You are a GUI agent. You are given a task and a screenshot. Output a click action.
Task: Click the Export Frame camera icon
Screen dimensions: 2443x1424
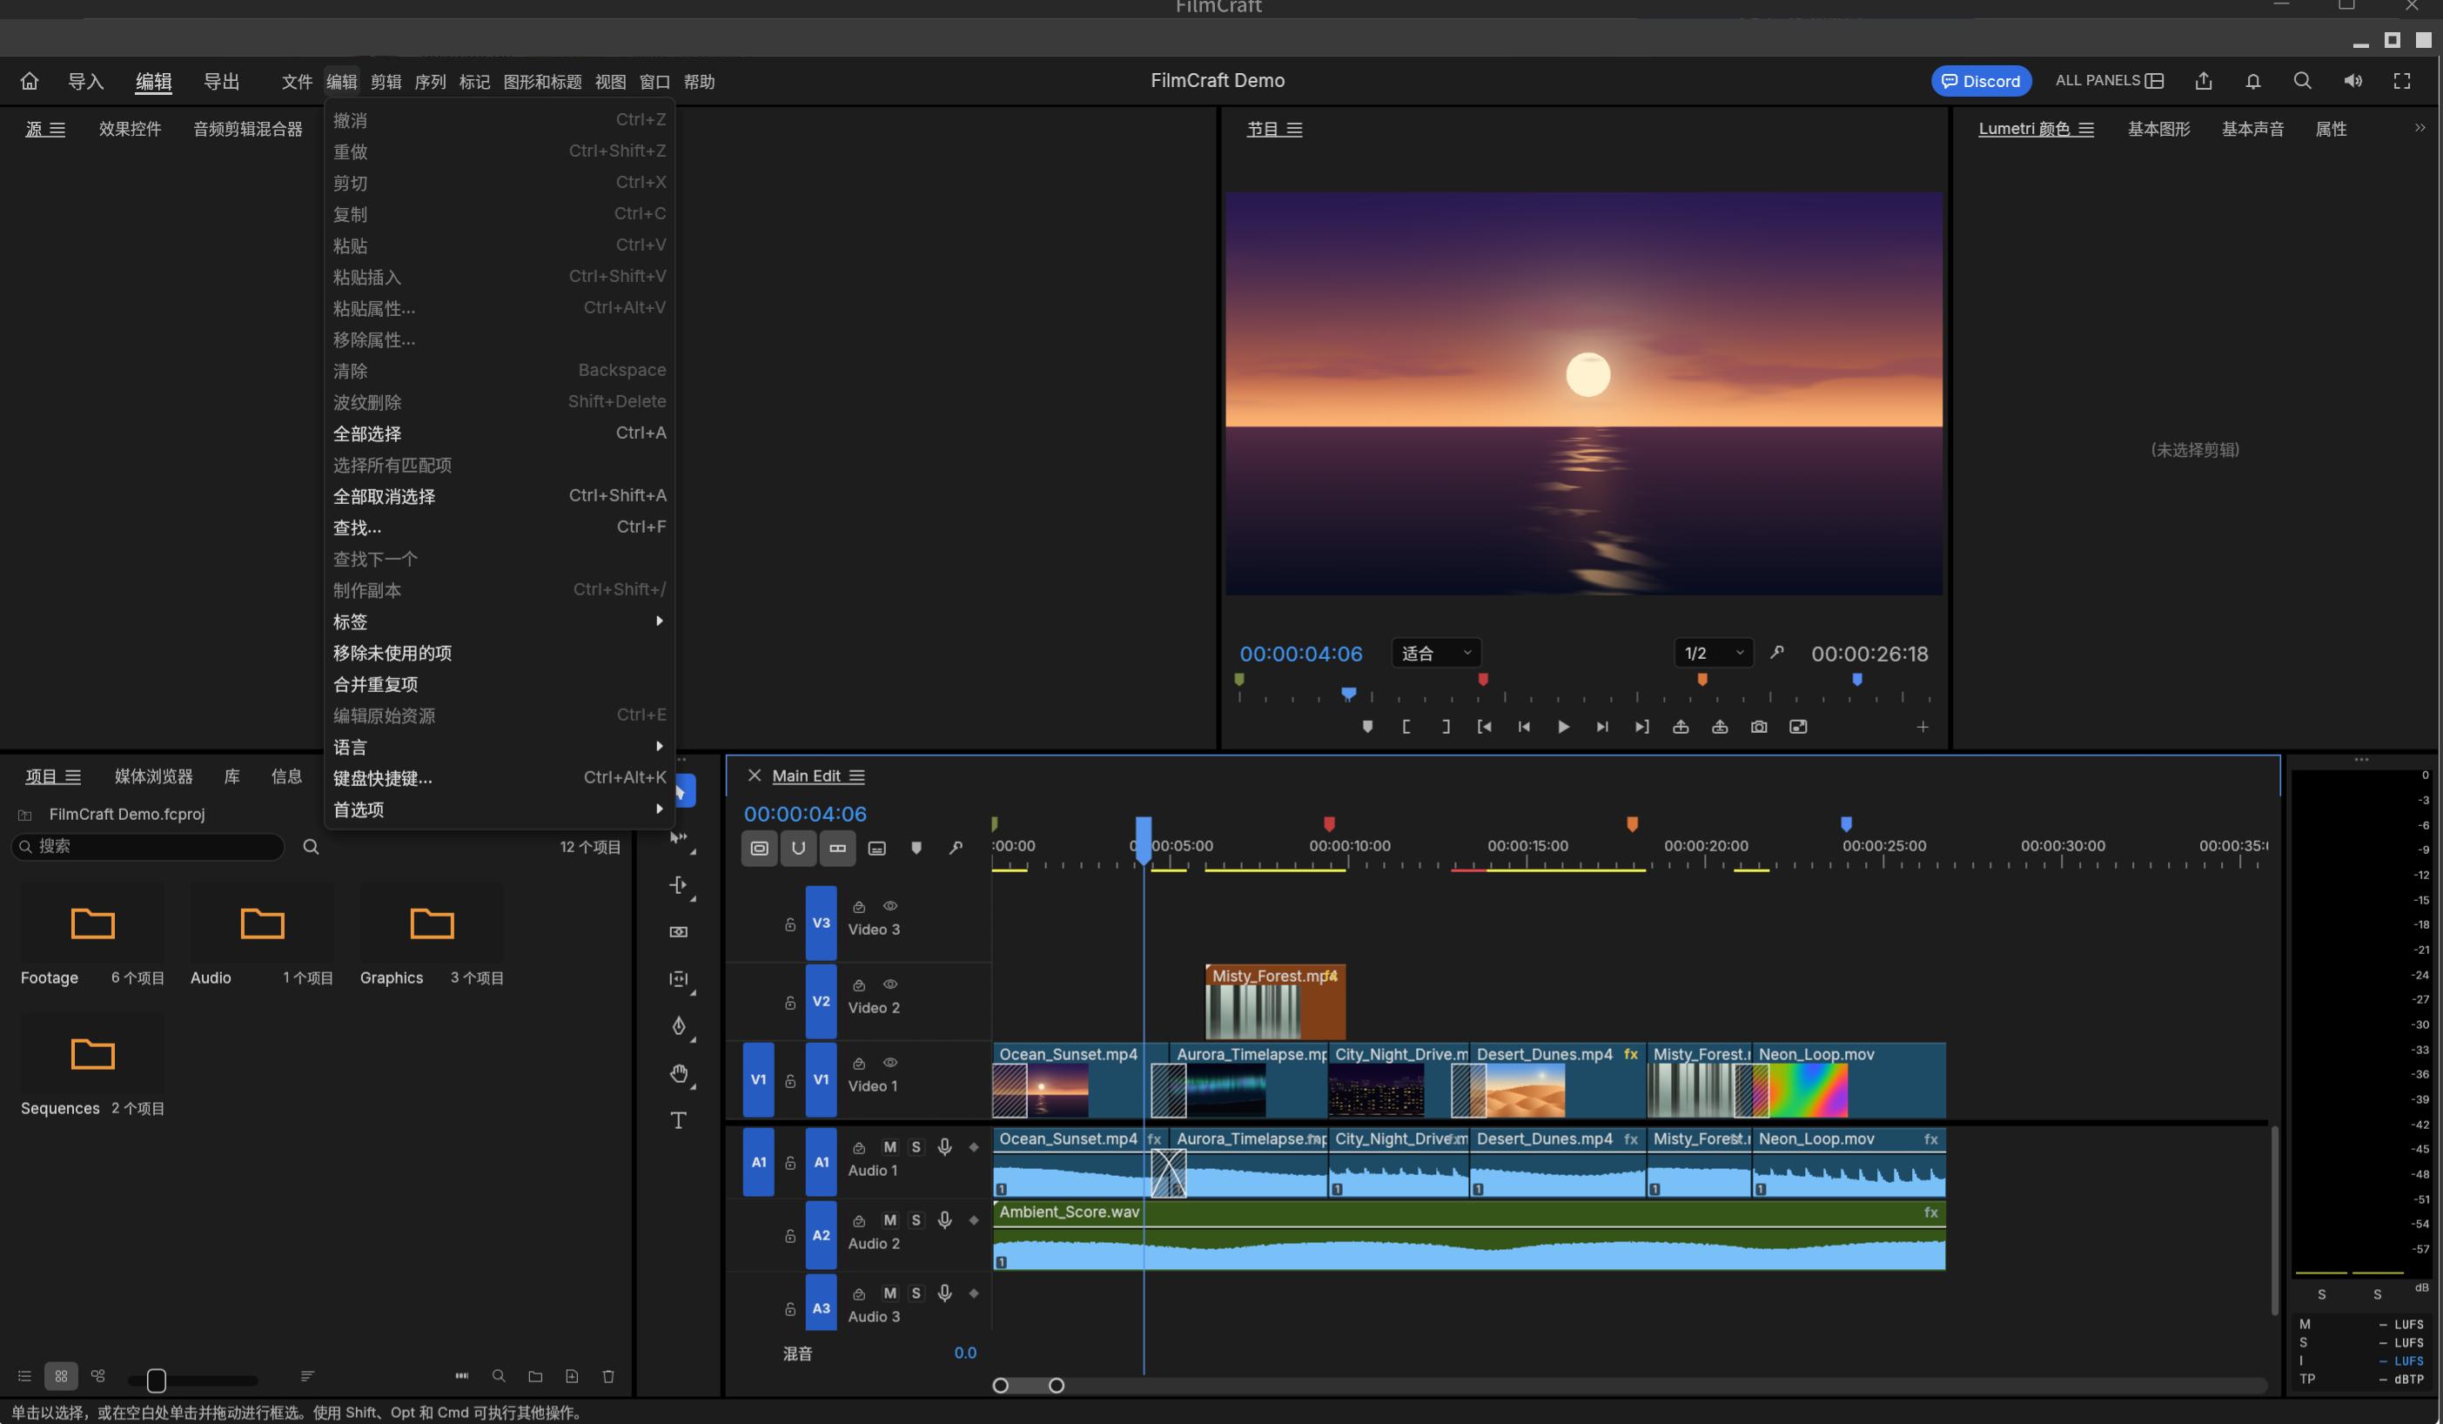(1759, 727)
